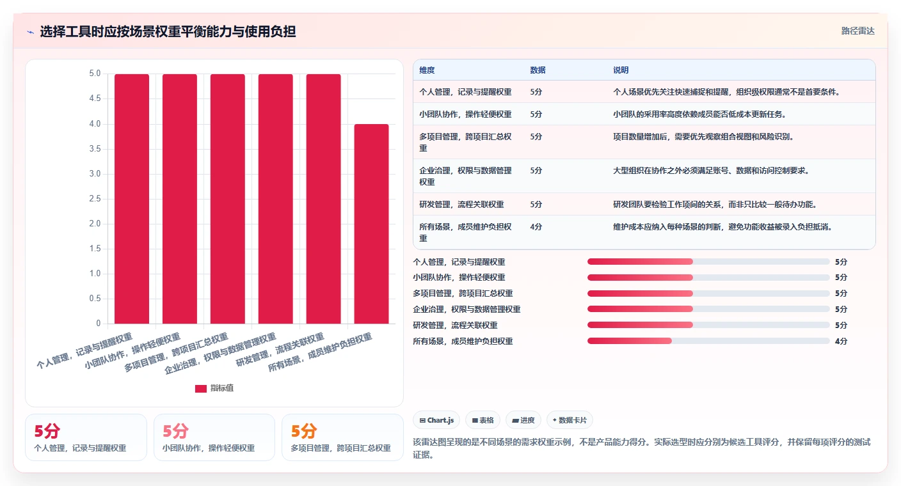This screenshot has height=486, width=901.
Task: Click the 个人管理 chart bar
Action: point(132,199)
